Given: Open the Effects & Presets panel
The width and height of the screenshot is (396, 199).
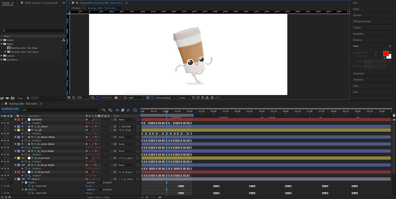Looking at the screenshot, I should (362, 22).
